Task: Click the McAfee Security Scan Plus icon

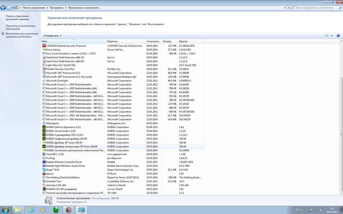Action: (x=44, y=69)
